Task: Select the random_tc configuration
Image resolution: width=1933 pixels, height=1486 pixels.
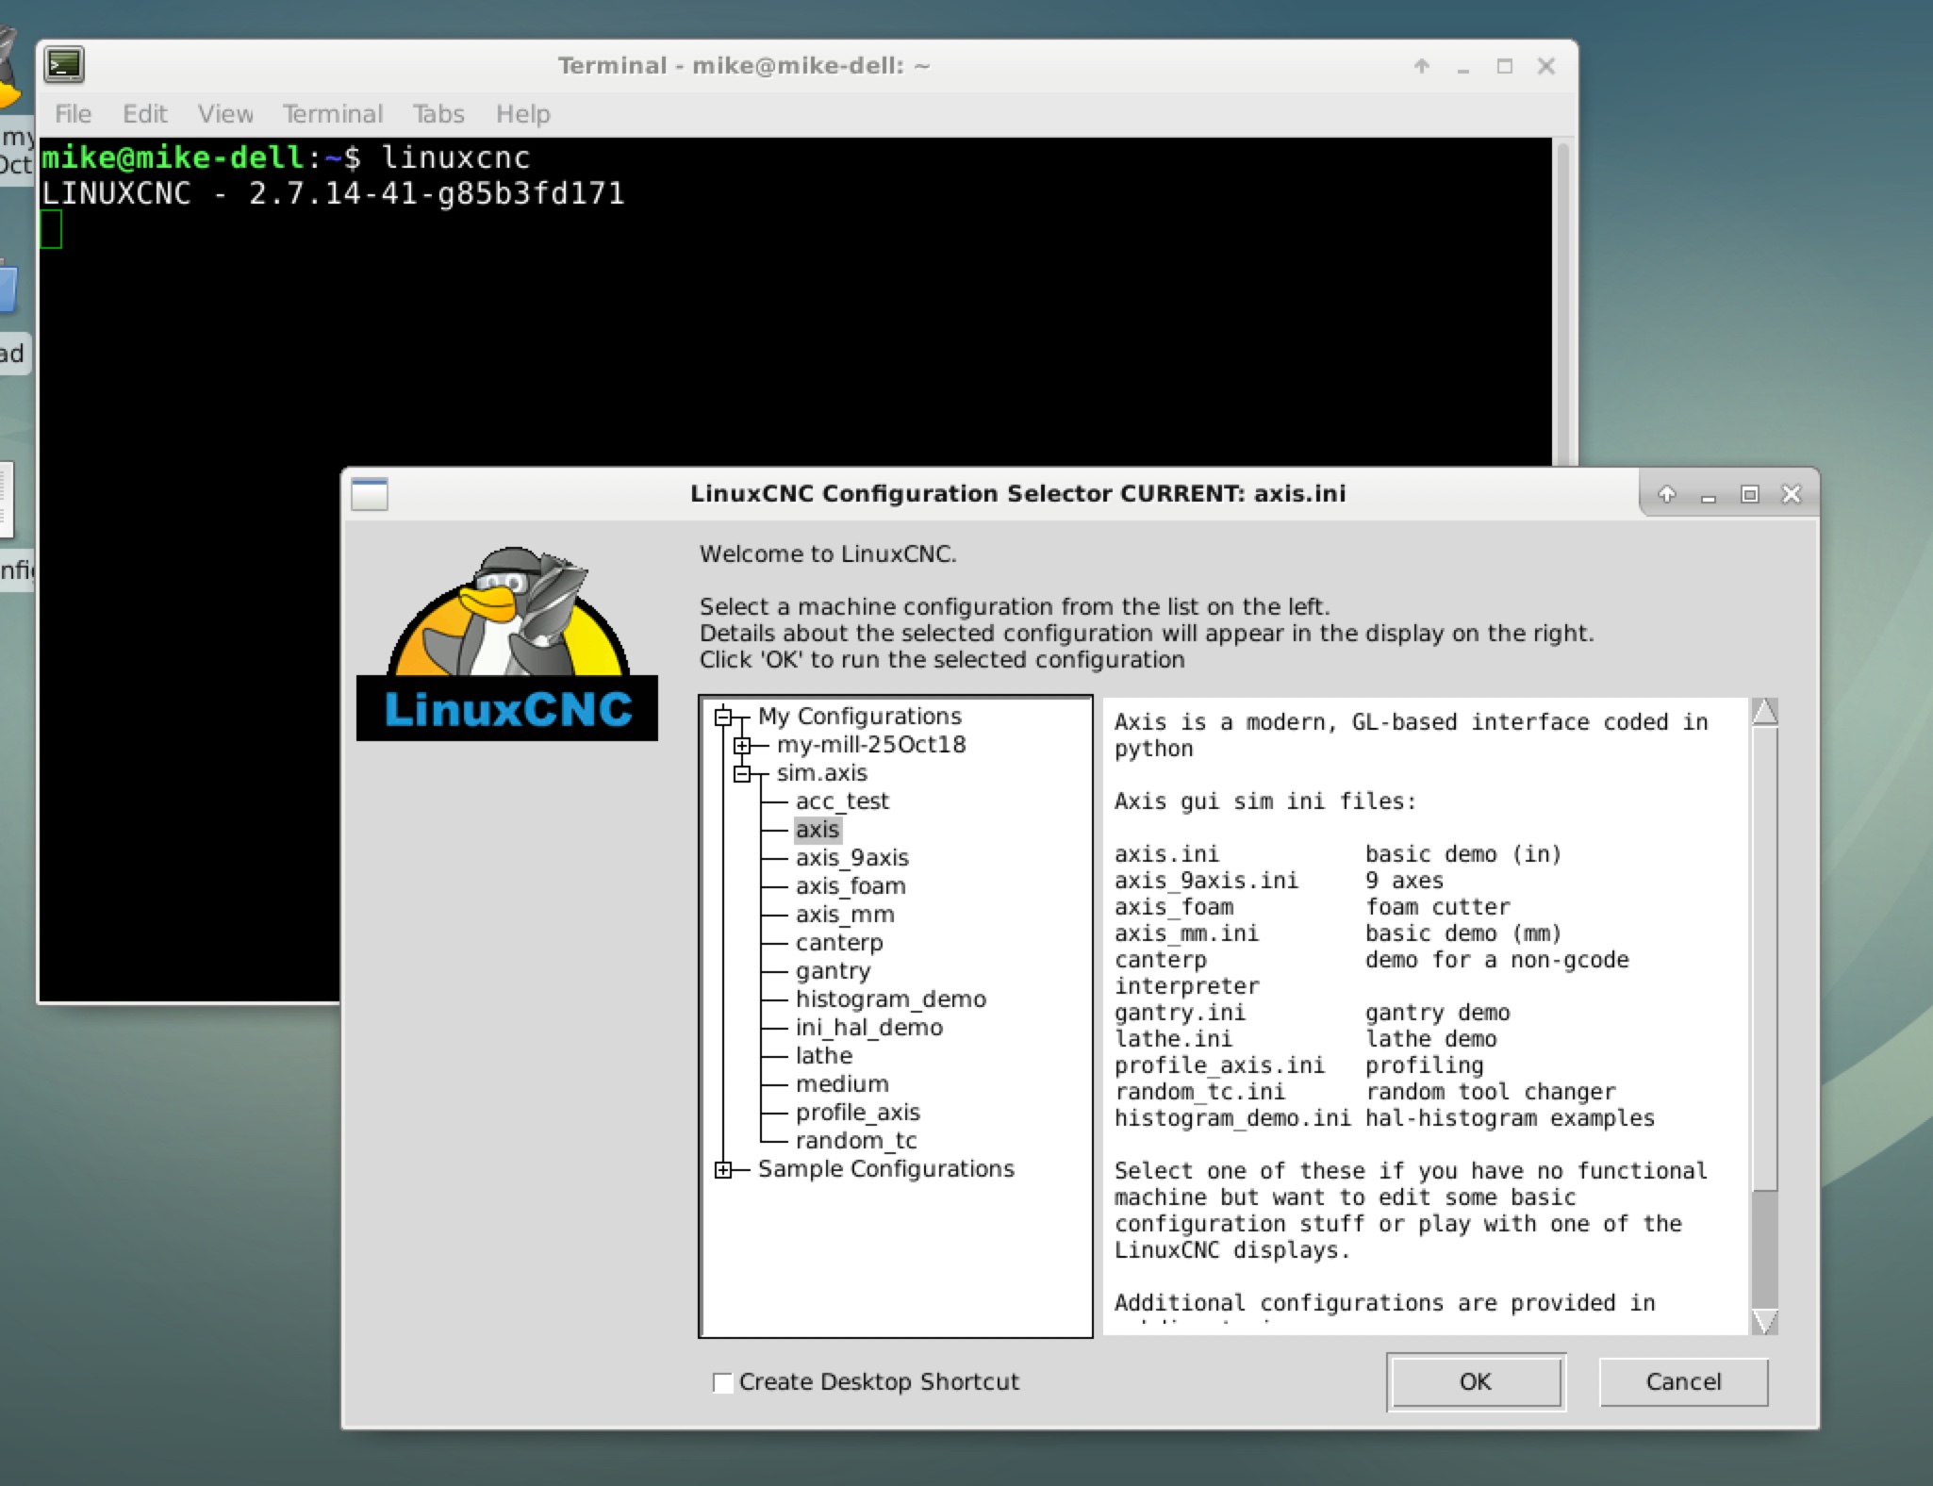Action: [856, 1141]
